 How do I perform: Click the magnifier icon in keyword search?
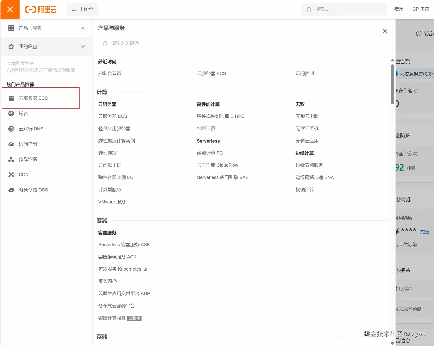coord(105,44)
